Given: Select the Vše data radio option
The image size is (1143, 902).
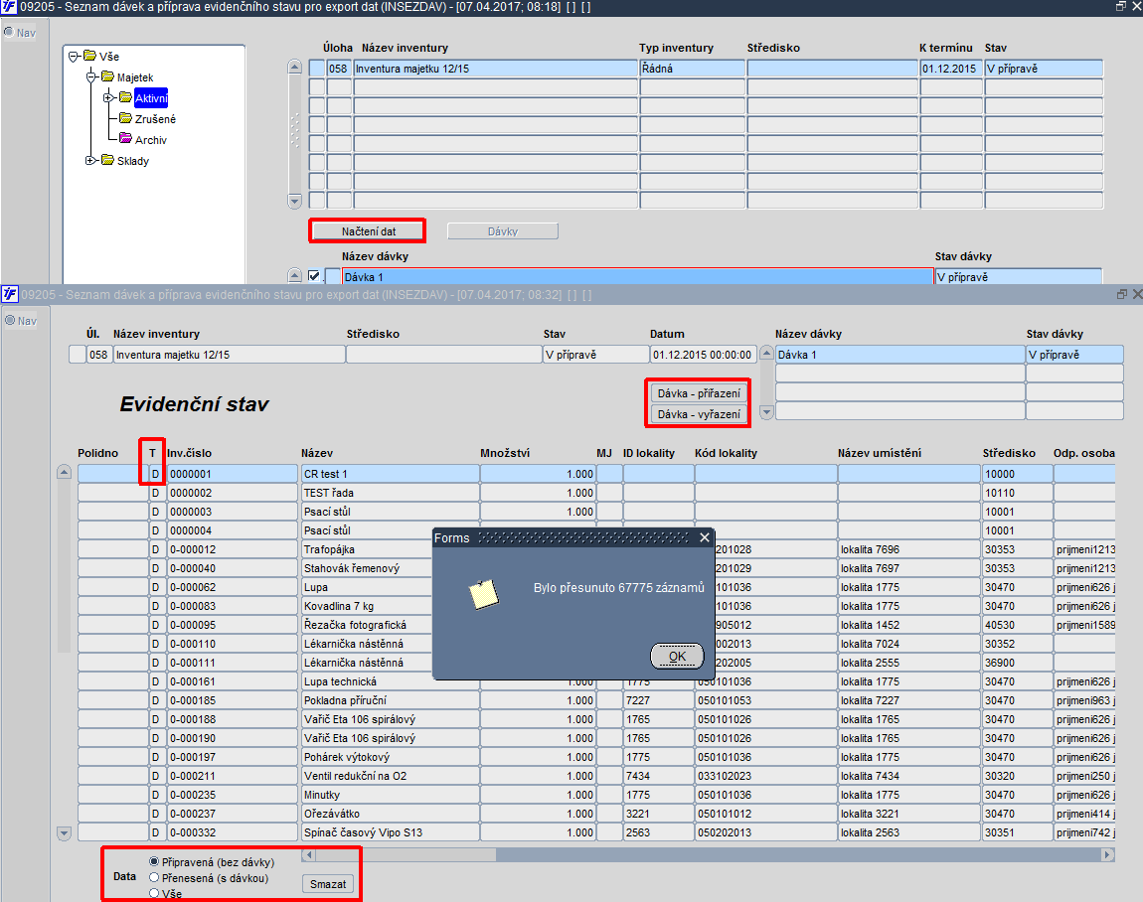Looking at the screenshot, I should [x=154, y=893].
